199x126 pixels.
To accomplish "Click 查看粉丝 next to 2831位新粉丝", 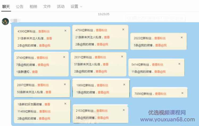I will coord(100,57).
